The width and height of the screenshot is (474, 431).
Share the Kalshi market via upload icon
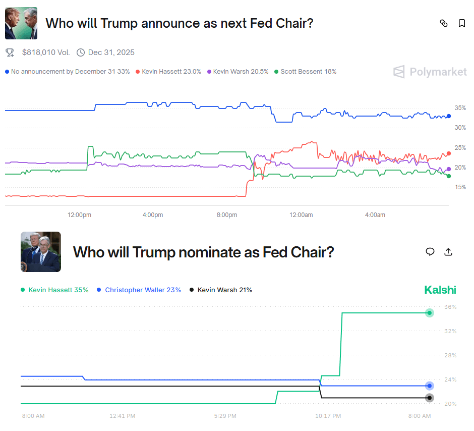pos(448,252)
